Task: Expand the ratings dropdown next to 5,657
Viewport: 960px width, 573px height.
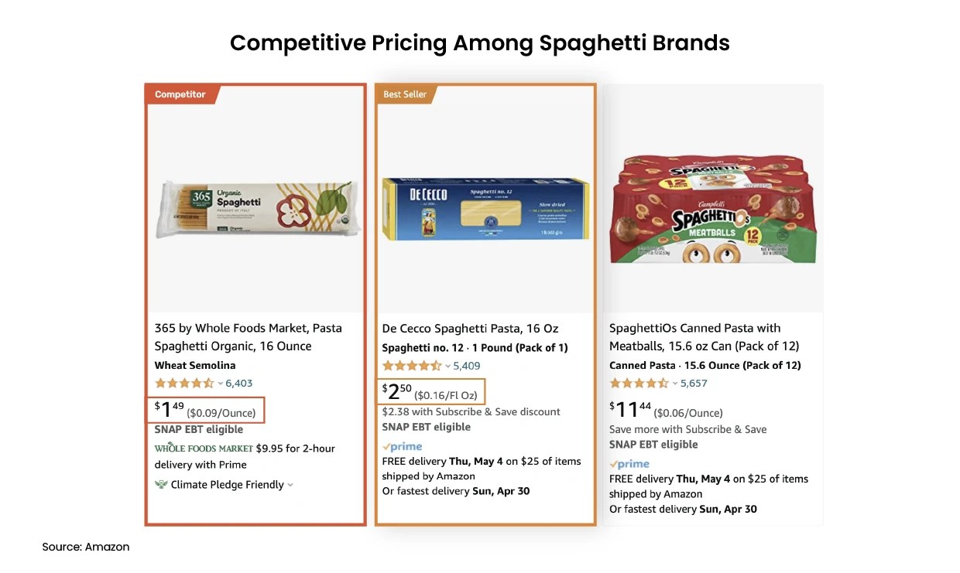Action: pyautogui.click(x=673, y=383)
